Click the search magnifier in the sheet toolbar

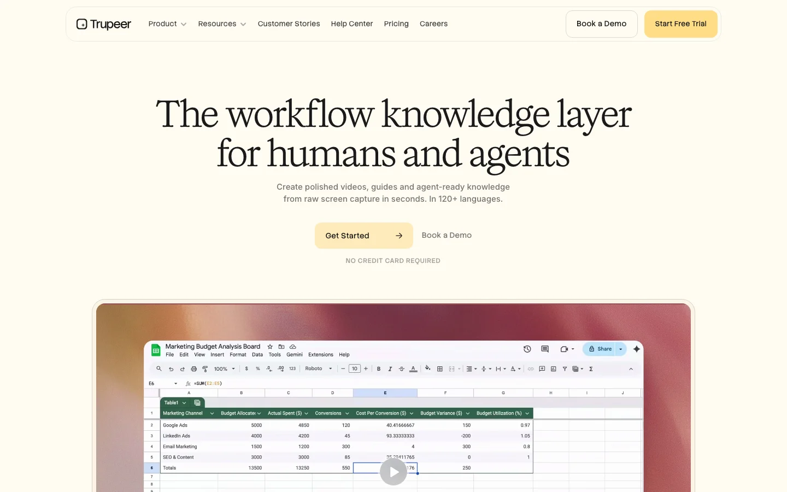point(159,369)
